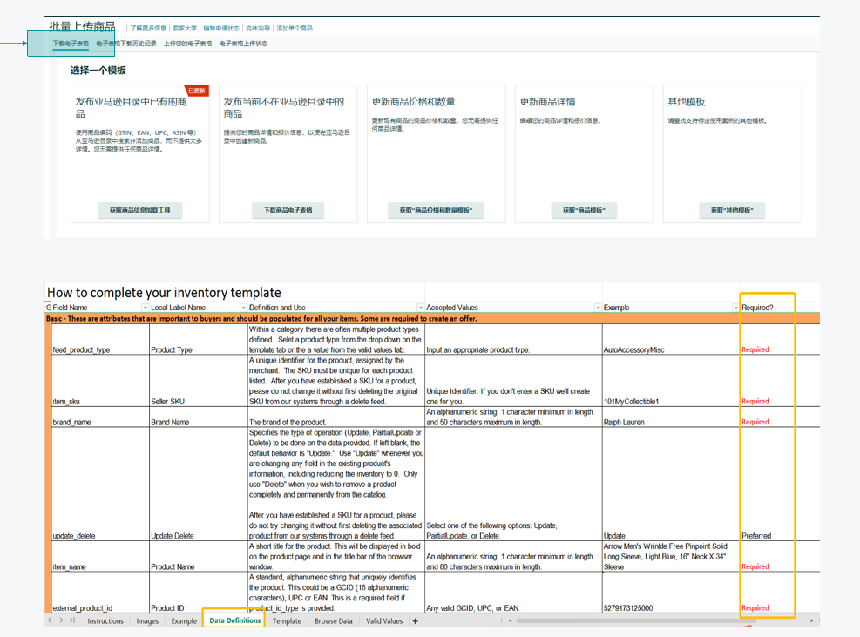
Task: Open the 下载电子表格 tab
Action: pos(71,44)
